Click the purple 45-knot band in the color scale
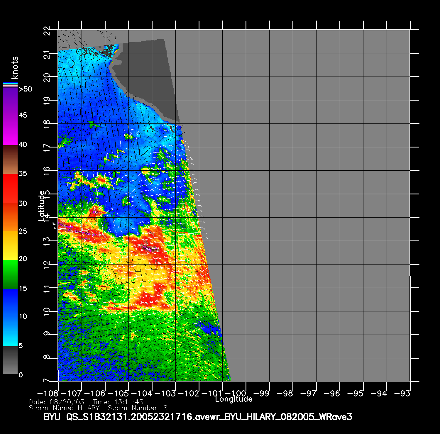 click(10, 116)
